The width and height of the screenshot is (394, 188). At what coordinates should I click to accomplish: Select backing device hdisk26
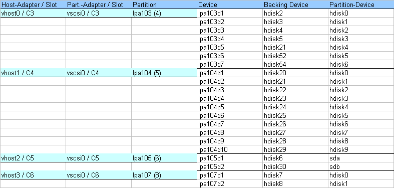click(295, 124)
